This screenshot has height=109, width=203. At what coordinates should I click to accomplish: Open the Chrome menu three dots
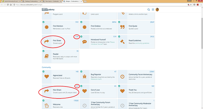pos(201,5)
